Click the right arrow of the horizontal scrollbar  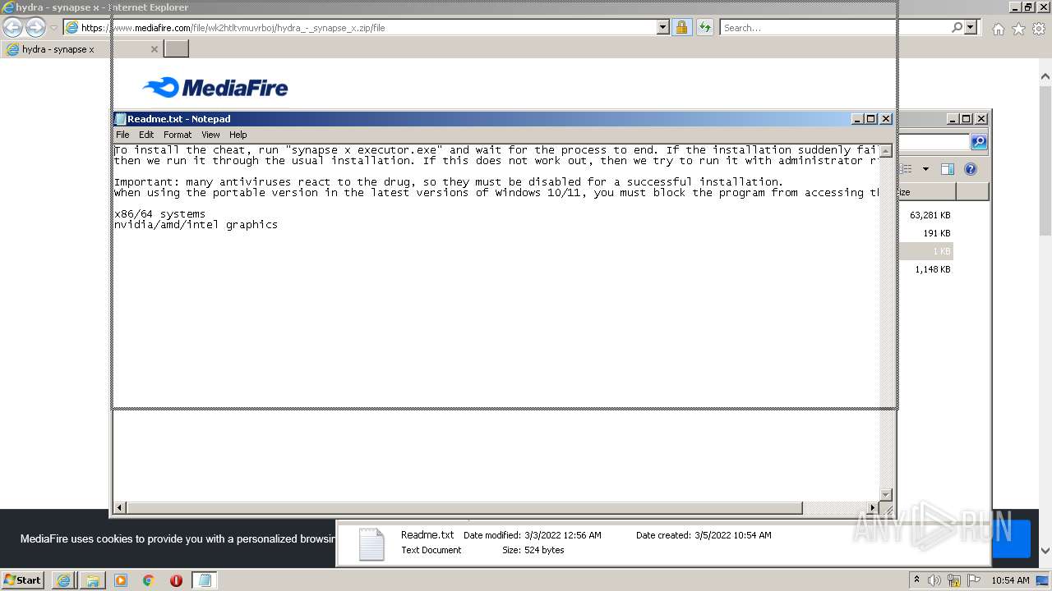pyautogui.click(x=873, y=508)
